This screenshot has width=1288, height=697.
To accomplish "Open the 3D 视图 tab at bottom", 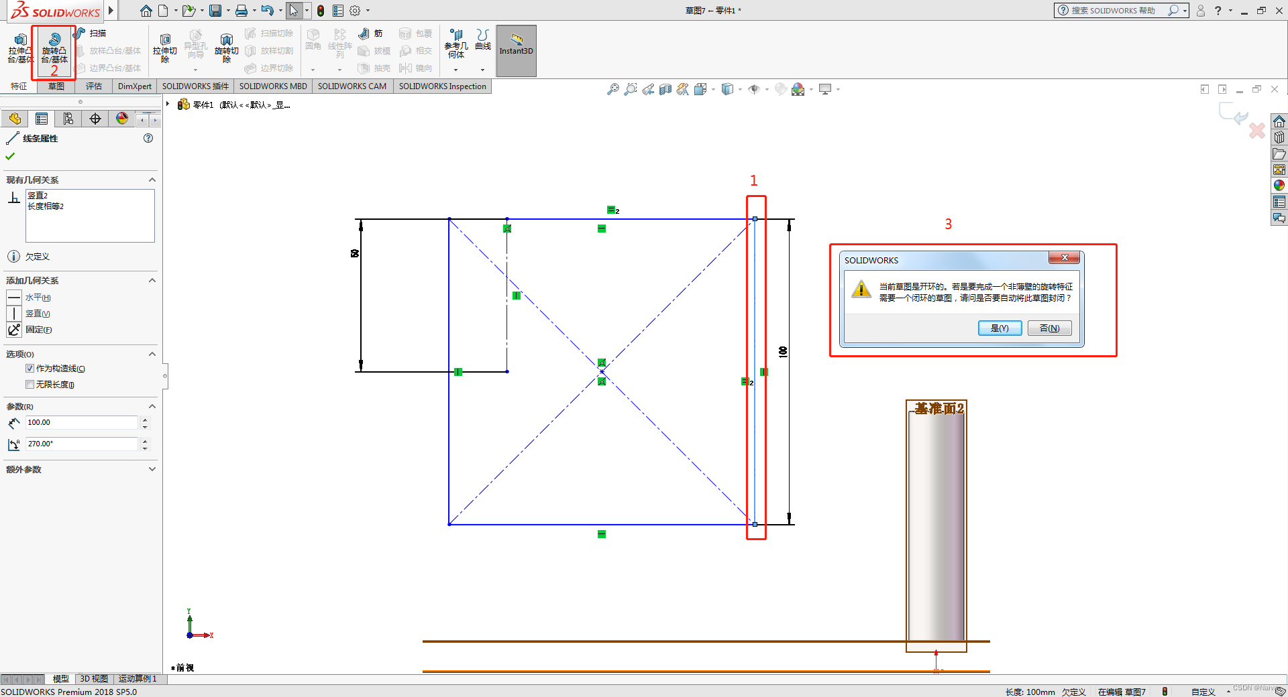I will pyautogui.click(x=94, y=679).
